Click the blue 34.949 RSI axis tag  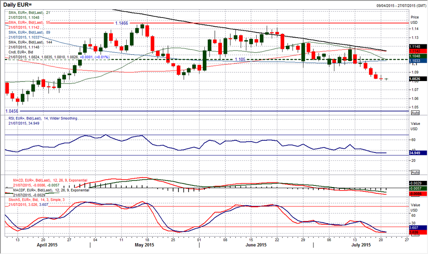point(418,153)
